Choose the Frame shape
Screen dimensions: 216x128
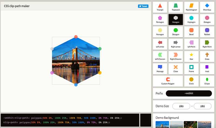point(191,69)
